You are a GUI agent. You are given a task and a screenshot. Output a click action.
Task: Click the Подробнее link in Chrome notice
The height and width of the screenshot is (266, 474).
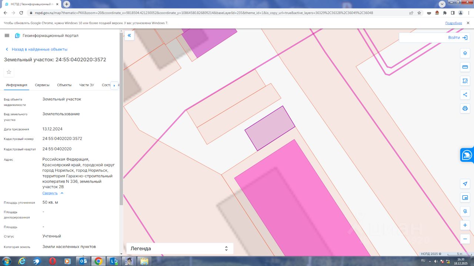coord(453,23)
